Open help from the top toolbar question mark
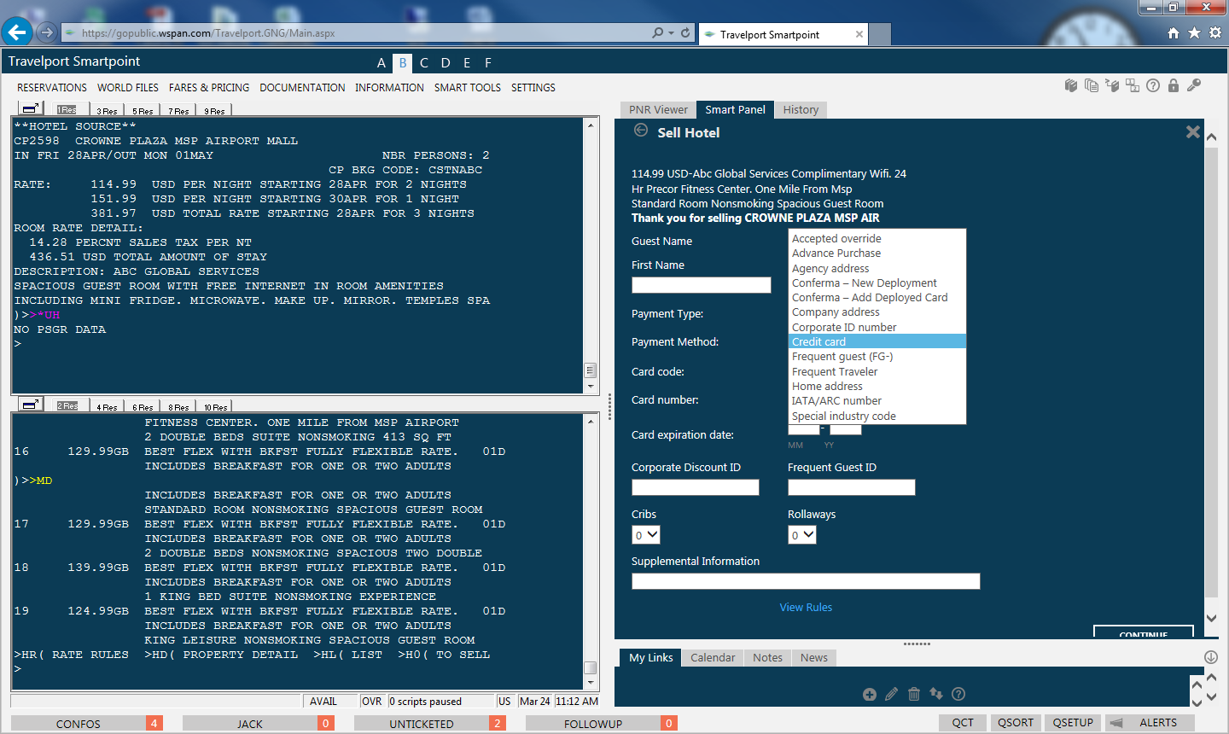The width and height of the screenshot is (1229, 734). point(1153,85)
